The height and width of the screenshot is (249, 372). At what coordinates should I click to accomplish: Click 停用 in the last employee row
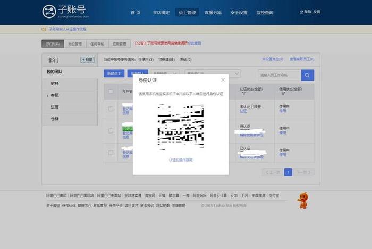click(282, 154)
